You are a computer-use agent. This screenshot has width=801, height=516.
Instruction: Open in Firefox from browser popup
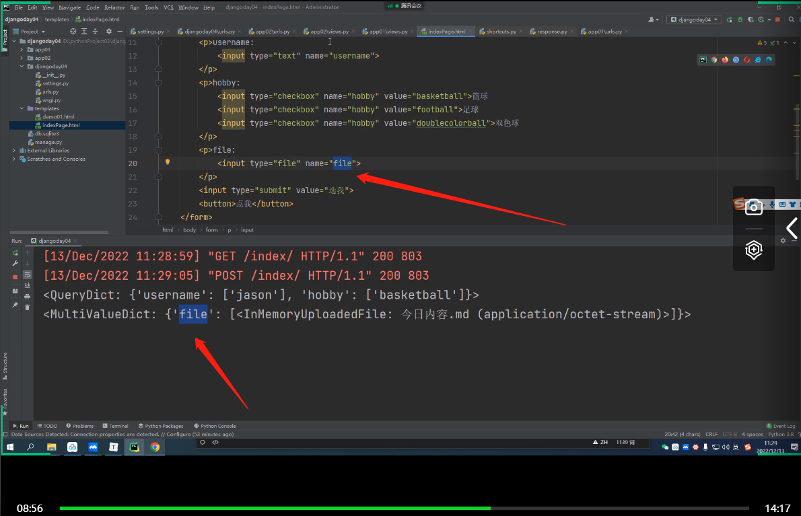click(725, 60)
